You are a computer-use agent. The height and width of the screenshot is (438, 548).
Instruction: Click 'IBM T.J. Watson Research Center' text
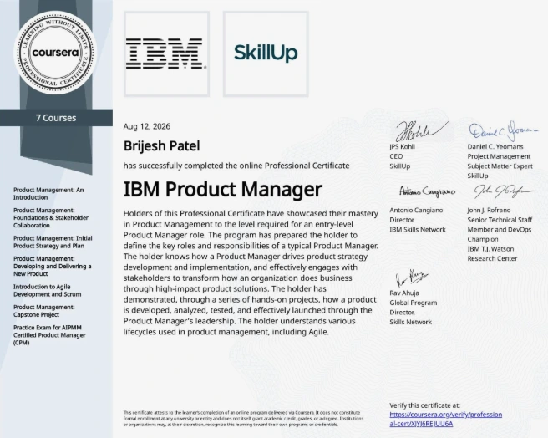click(492, 253)
